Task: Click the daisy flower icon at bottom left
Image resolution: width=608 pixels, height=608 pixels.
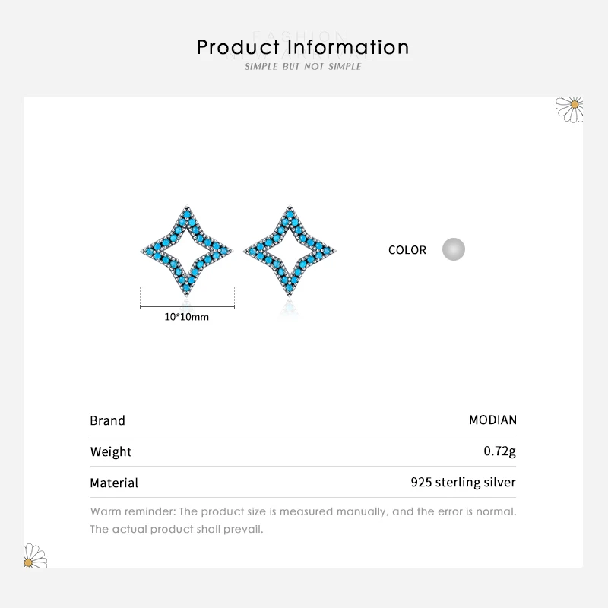Action: point(34,555)
